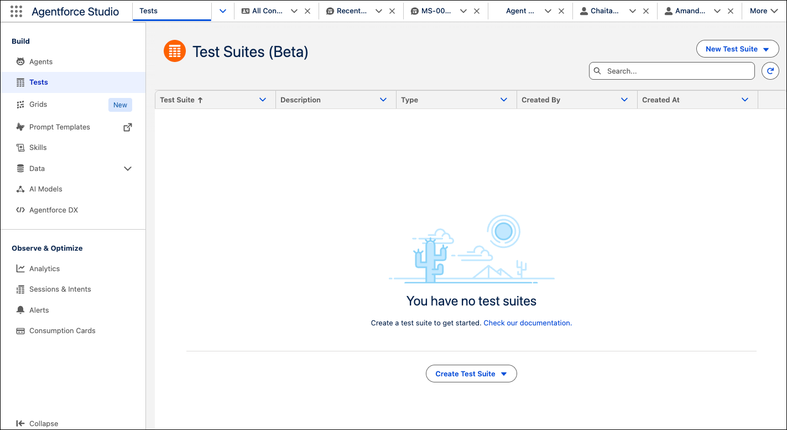The image size is (787, 430).
Task: Click the Agents icon in the sidebar
Action: 20,61
